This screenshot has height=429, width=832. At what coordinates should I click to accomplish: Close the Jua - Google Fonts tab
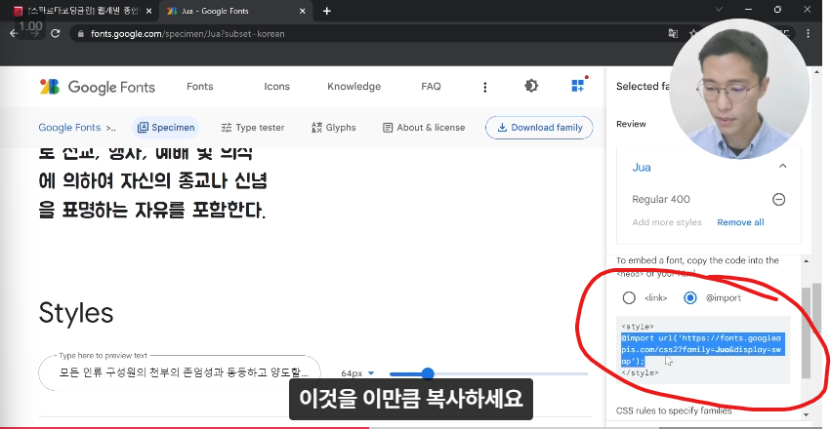coord(303,11)
